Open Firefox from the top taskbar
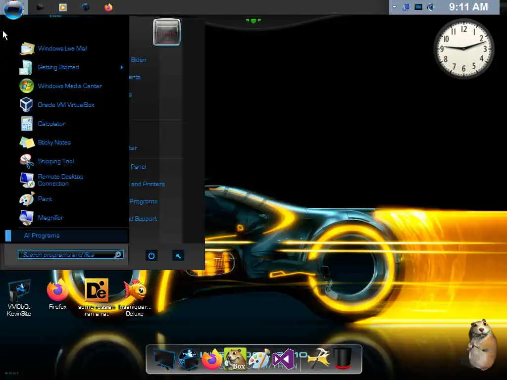 click(x=108, y=7)
